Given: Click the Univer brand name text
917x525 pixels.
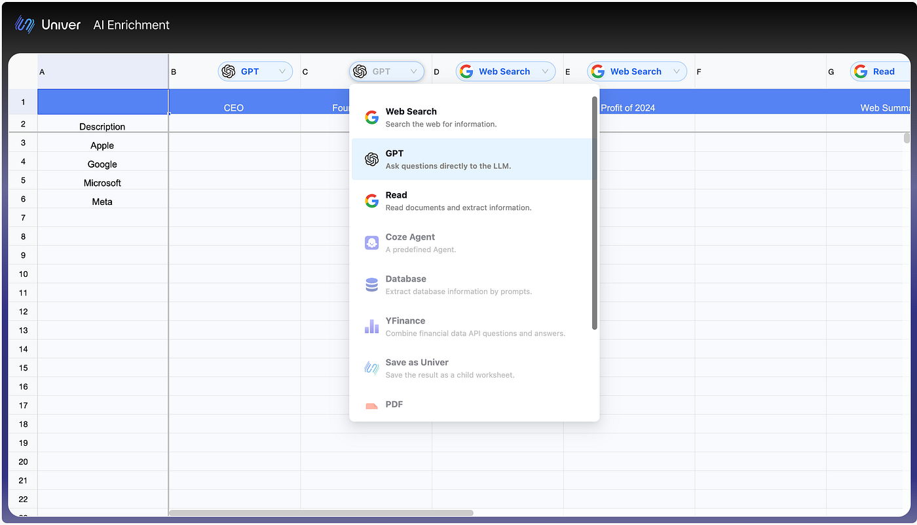Looking at the screenshot, I should [x=61, y=25].
